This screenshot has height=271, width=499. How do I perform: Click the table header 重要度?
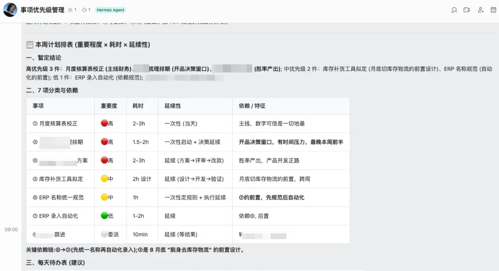point(109,106)
